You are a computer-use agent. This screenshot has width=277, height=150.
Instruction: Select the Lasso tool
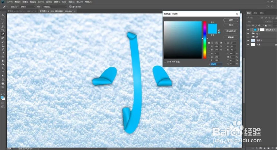[3, 23]
